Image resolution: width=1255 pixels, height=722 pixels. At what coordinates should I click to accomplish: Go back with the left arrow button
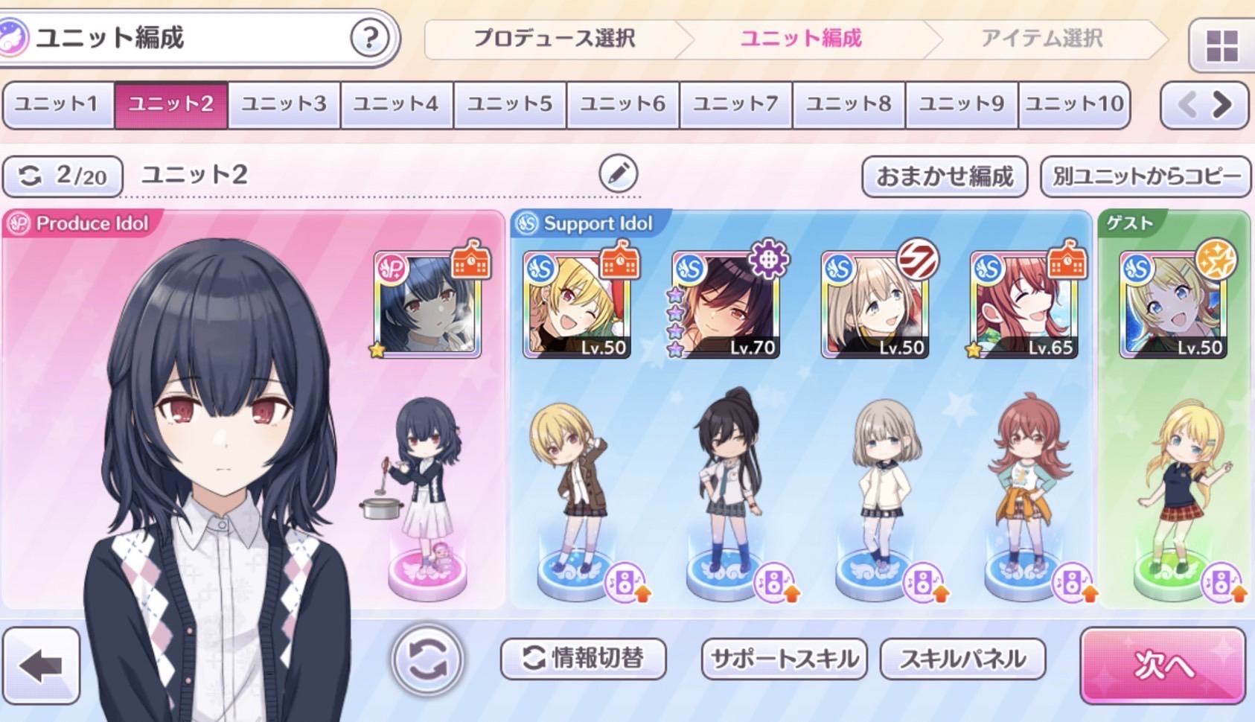click(x=42, y=665)
